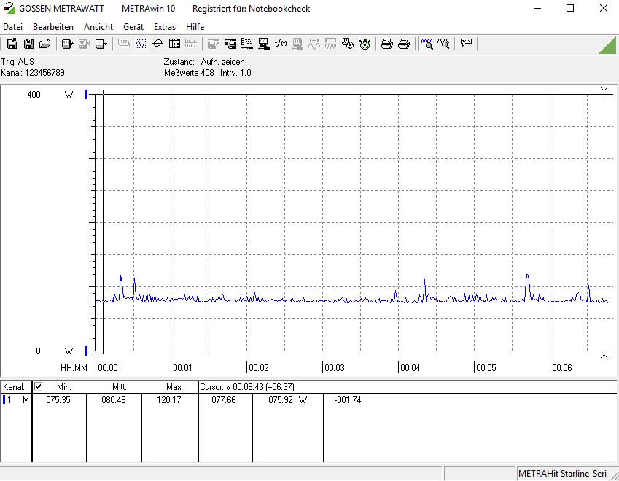Screen dimensions: 619x481
Task: Click the 00:05 time axis label
Action: pyautogui.click(x=486, y=368)
